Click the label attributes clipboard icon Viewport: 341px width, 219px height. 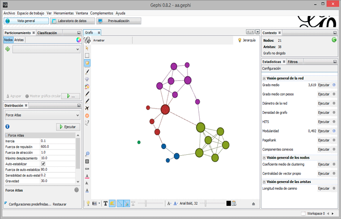tap(234, 203)
